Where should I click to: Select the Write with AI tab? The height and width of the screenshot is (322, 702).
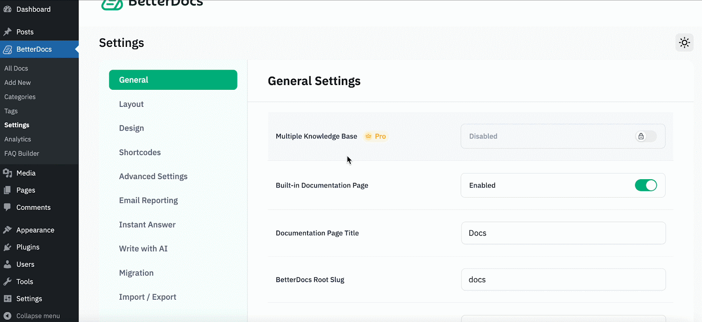tap(143, 249)
